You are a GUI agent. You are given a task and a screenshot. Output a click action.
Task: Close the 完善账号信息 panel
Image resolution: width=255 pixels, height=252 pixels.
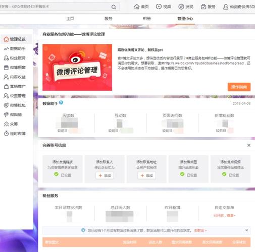pyautogui.click(x=249, y=145)
